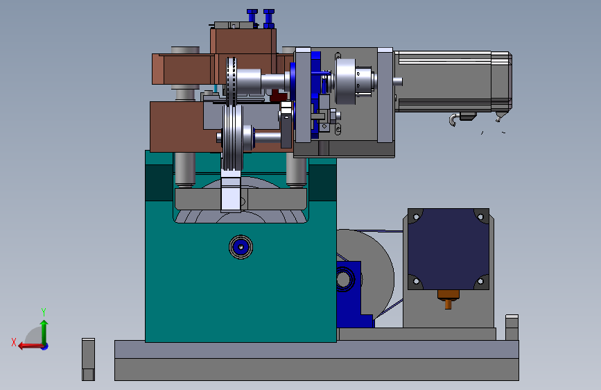Click the red X axis arrow on triad
The height and width of the screenshot is (390, 601).
pyautogui.click(x=30, y=346)
